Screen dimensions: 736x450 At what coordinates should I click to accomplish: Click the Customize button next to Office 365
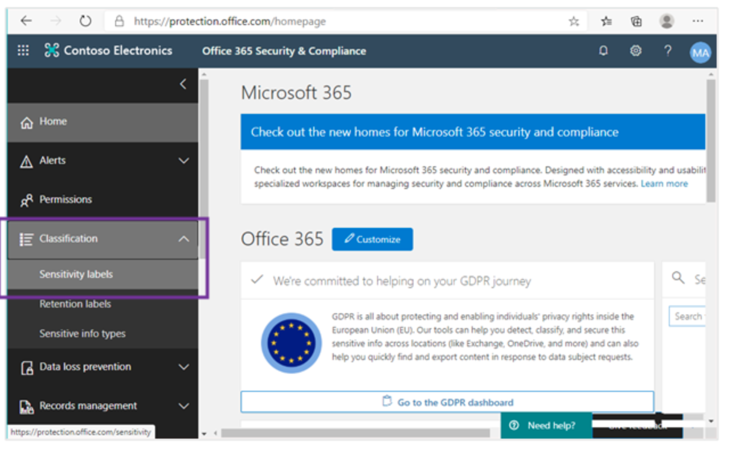click(x=372, y=239)
